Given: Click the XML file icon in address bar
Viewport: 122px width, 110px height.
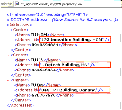Looking at the screenshot, I should click(17, 4).
